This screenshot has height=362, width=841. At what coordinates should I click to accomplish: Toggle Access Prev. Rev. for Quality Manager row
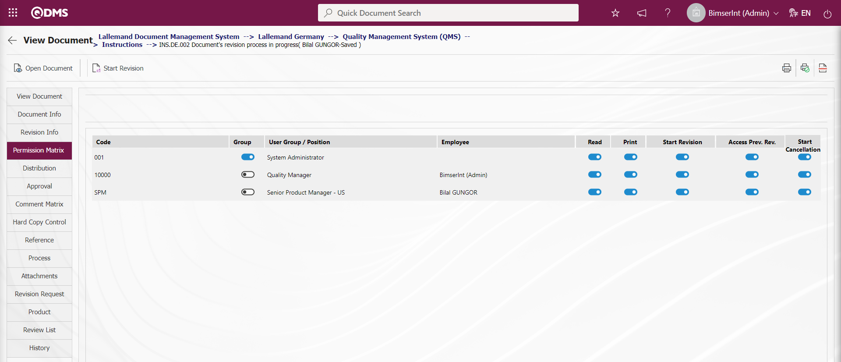(x=752, y=174)
